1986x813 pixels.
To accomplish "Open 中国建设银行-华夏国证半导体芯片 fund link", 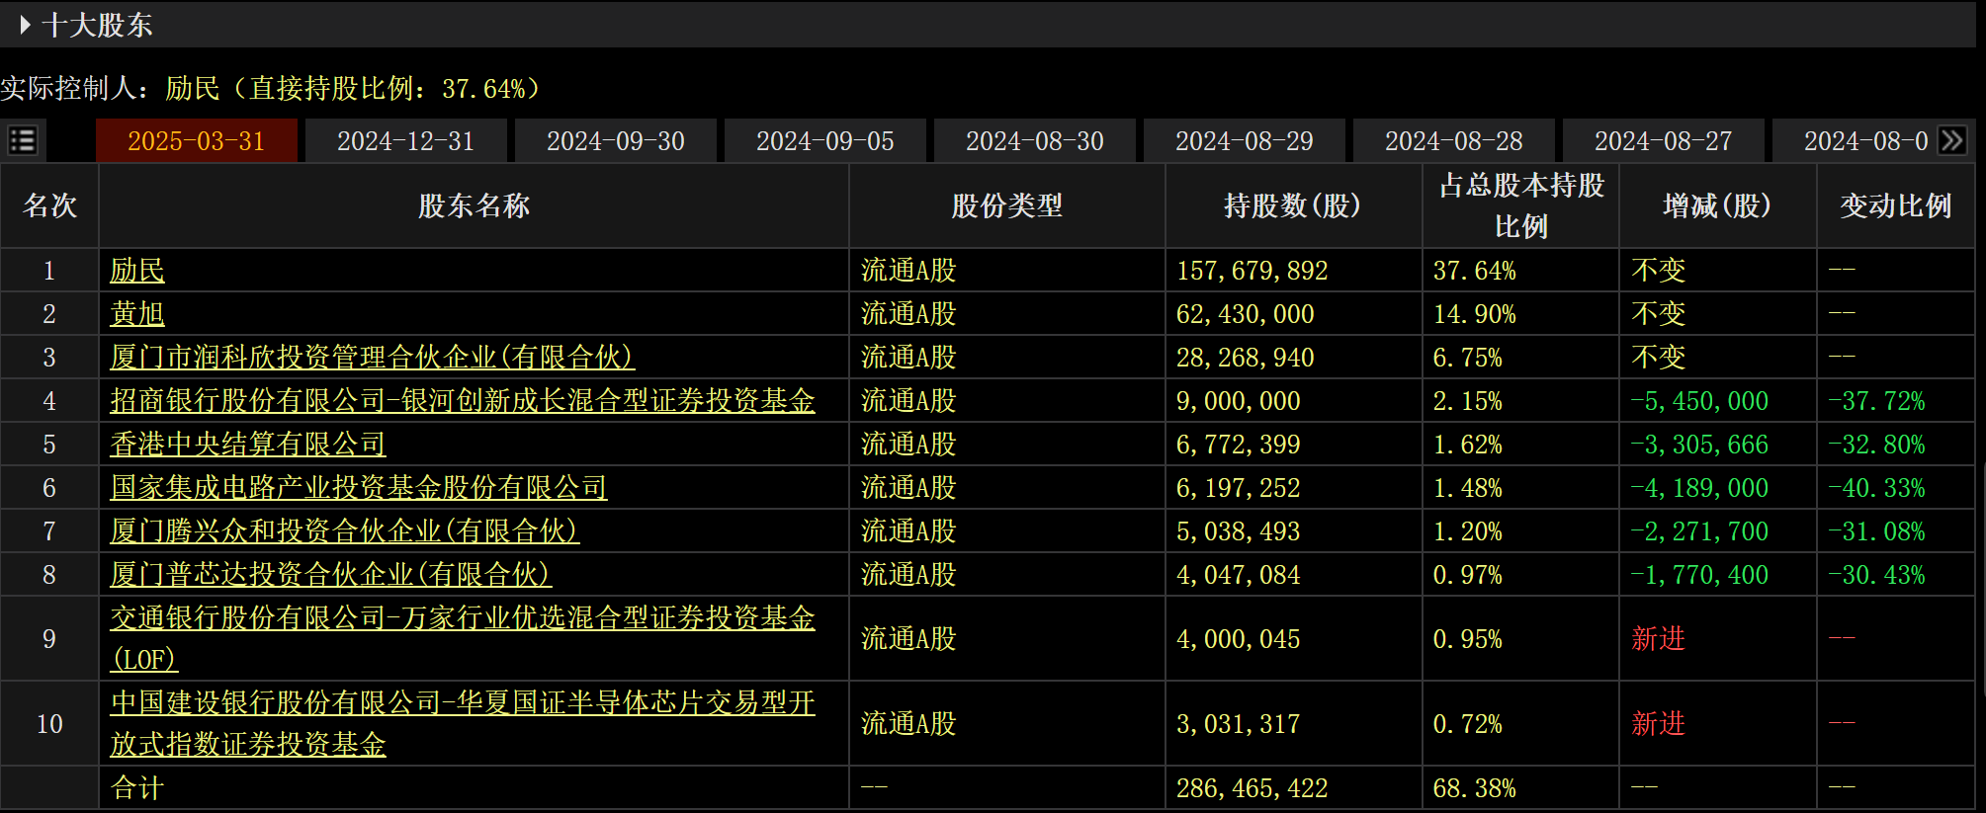I will tap(463, 723).
